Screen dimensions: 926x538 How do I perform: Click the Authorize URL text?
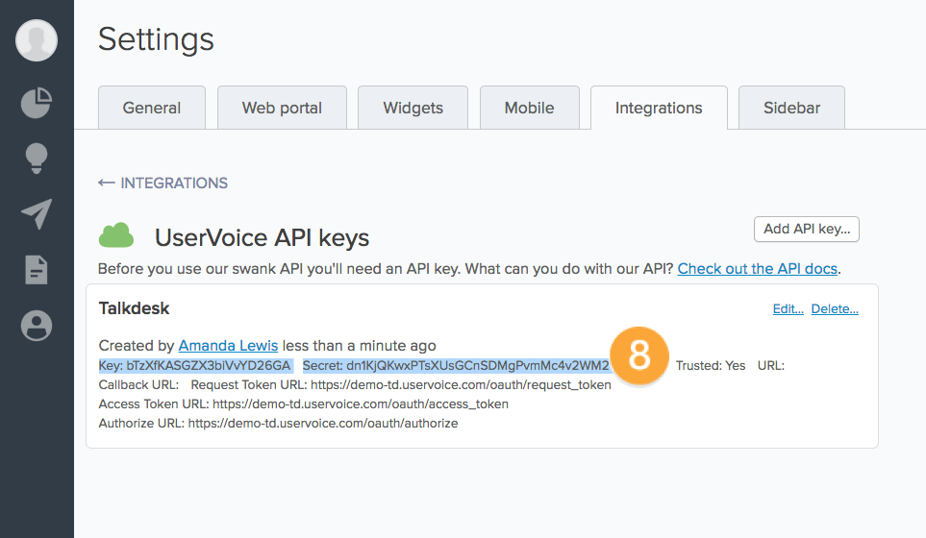[278, 423]
